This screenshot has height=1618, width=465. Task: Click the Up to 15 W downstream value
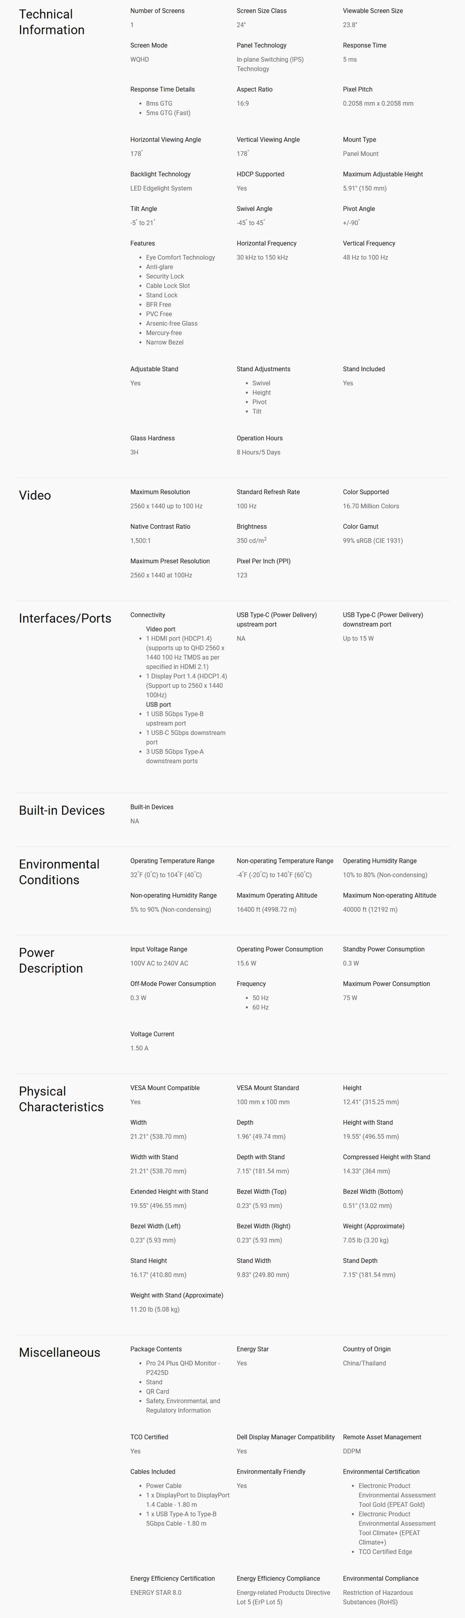[358, 639]
